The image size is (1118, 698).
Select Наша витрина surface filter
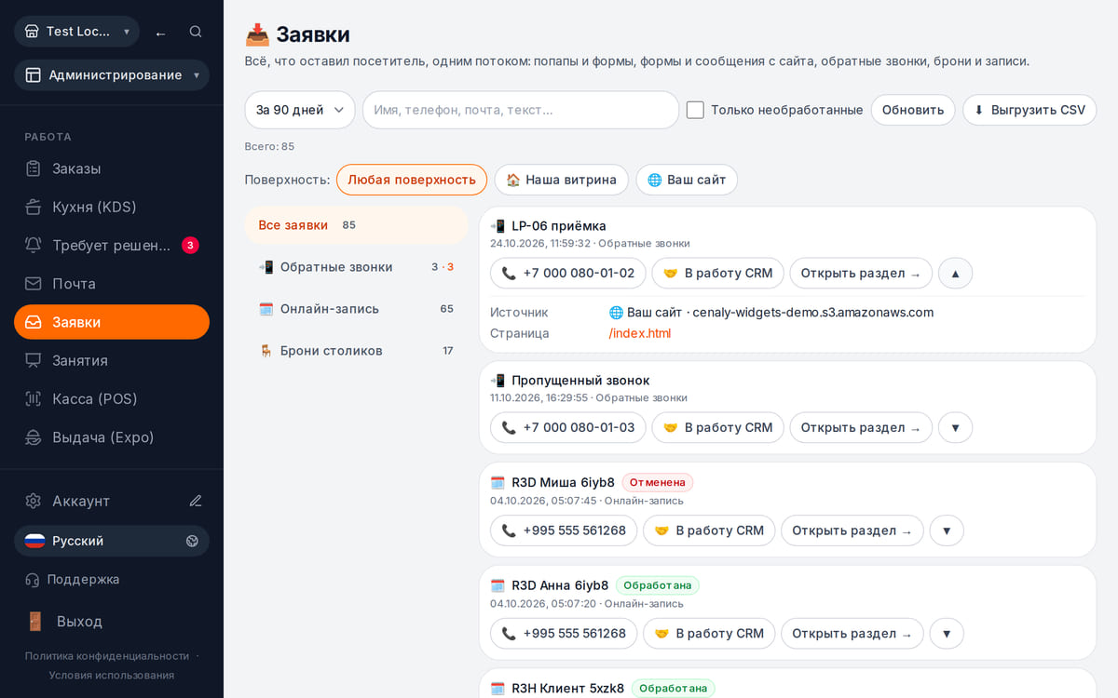[561, 180]
